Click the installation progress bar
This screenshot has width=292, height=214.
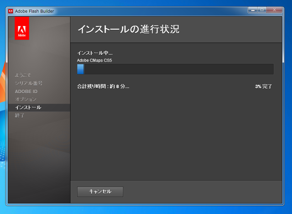(175, 69)
